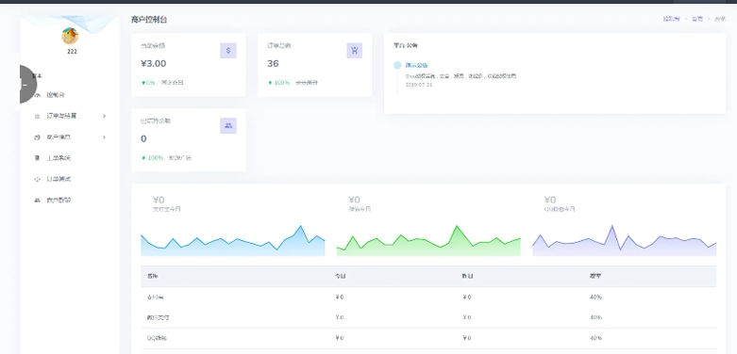Click the 100% indicator on the orders card

click(278, 83)
